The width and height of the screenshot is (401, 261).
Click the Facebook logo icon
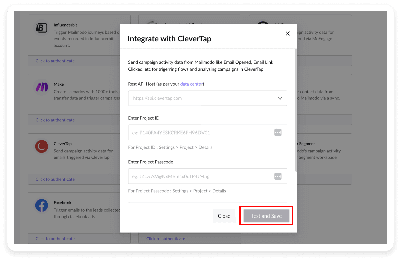tap(42, 206)
